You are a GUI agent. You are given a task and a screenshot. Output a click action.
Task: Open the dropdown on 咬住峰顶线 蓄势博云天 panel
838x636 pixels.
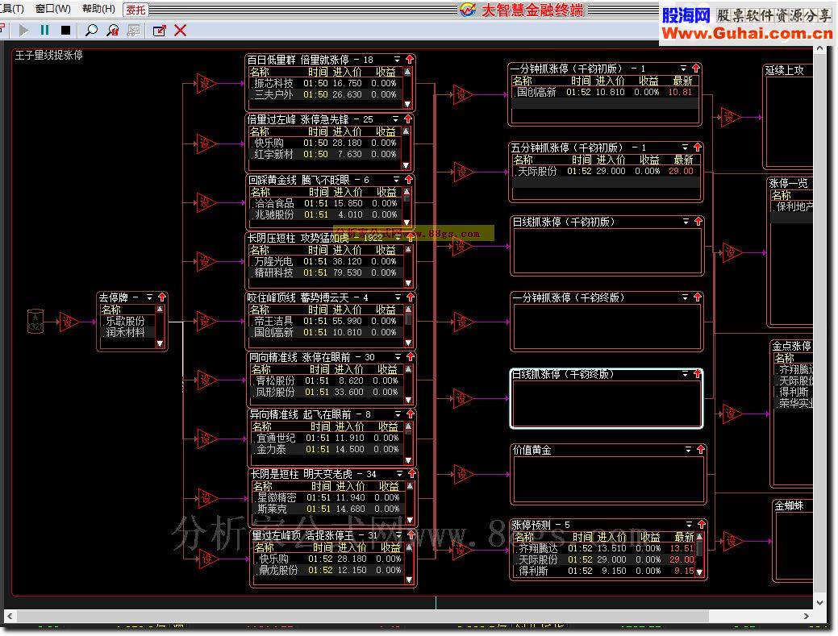[x=398, y=297]
